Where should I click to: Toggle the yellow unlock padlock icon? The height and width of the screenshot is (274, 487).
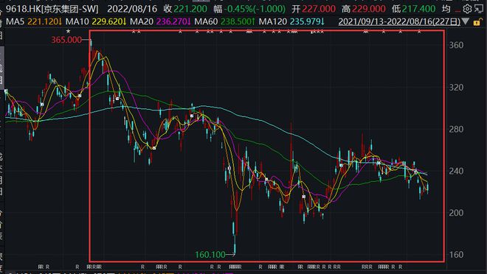click(x=478, y=22)
